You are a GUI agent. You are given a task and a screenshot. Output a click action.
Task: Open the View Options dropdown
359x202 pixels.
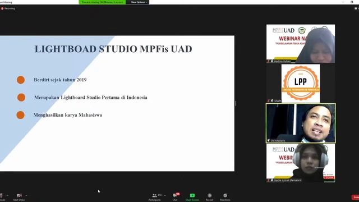(x=139, y=2)
